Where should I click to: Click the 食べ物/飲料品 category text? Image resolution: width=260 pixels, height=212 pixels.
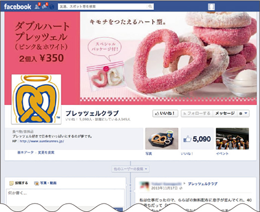coord(23,132)
